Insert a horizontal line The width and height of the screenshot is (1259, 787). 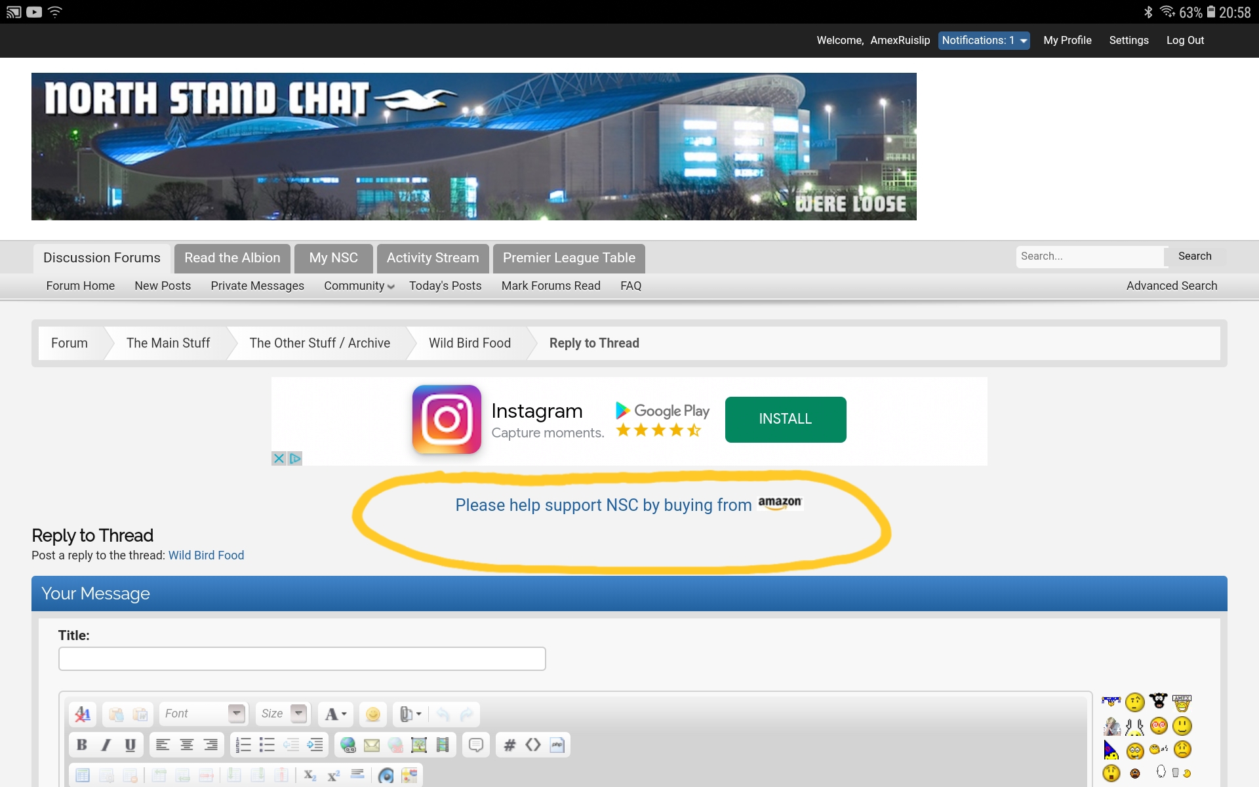357,775
